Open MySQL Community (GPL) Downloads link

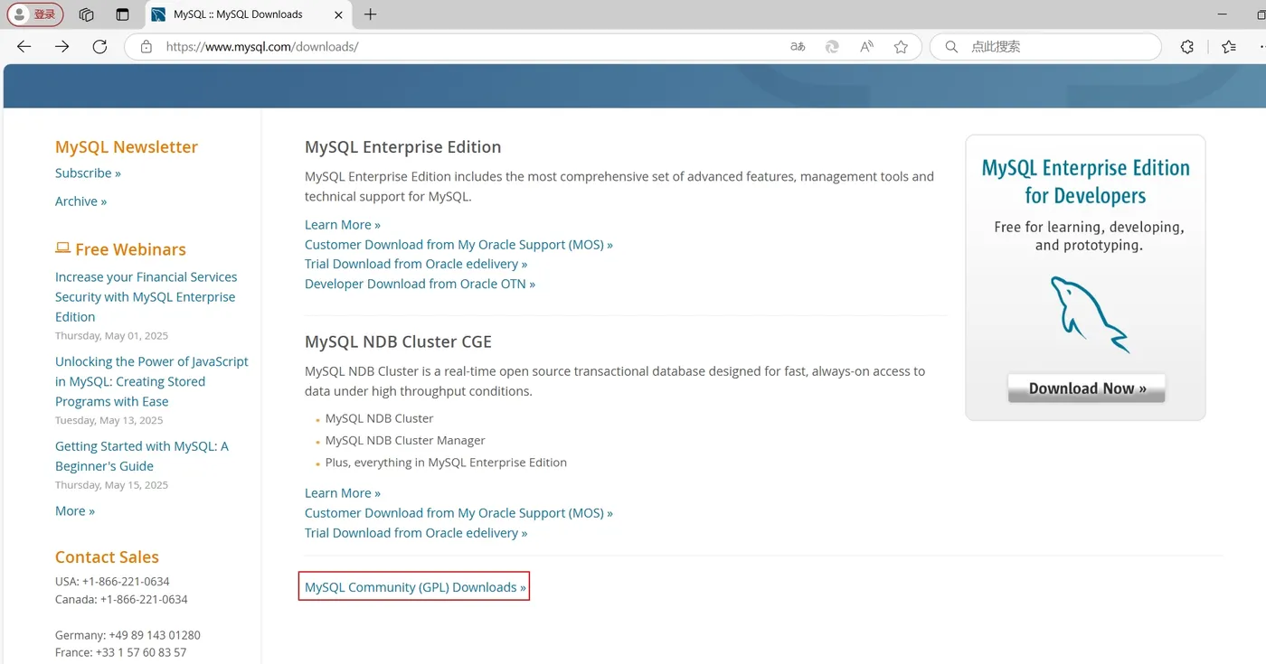(415, 587)
